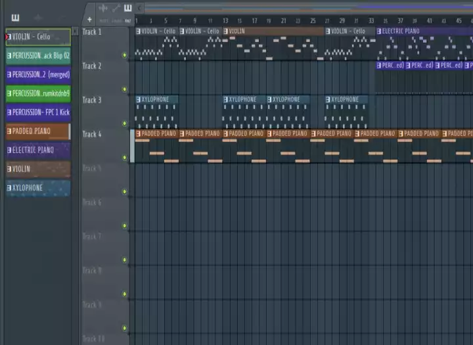This screenshot has width=473, height=345.
Task: Select the automation clip icon in the playlist header
Action: click(x=116, y=8)
